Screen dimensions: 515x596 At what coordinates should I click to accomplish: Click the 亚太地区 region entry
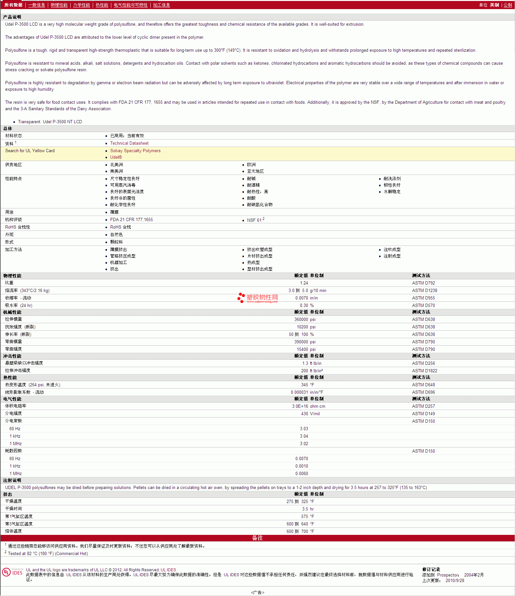tap(255, 171)
